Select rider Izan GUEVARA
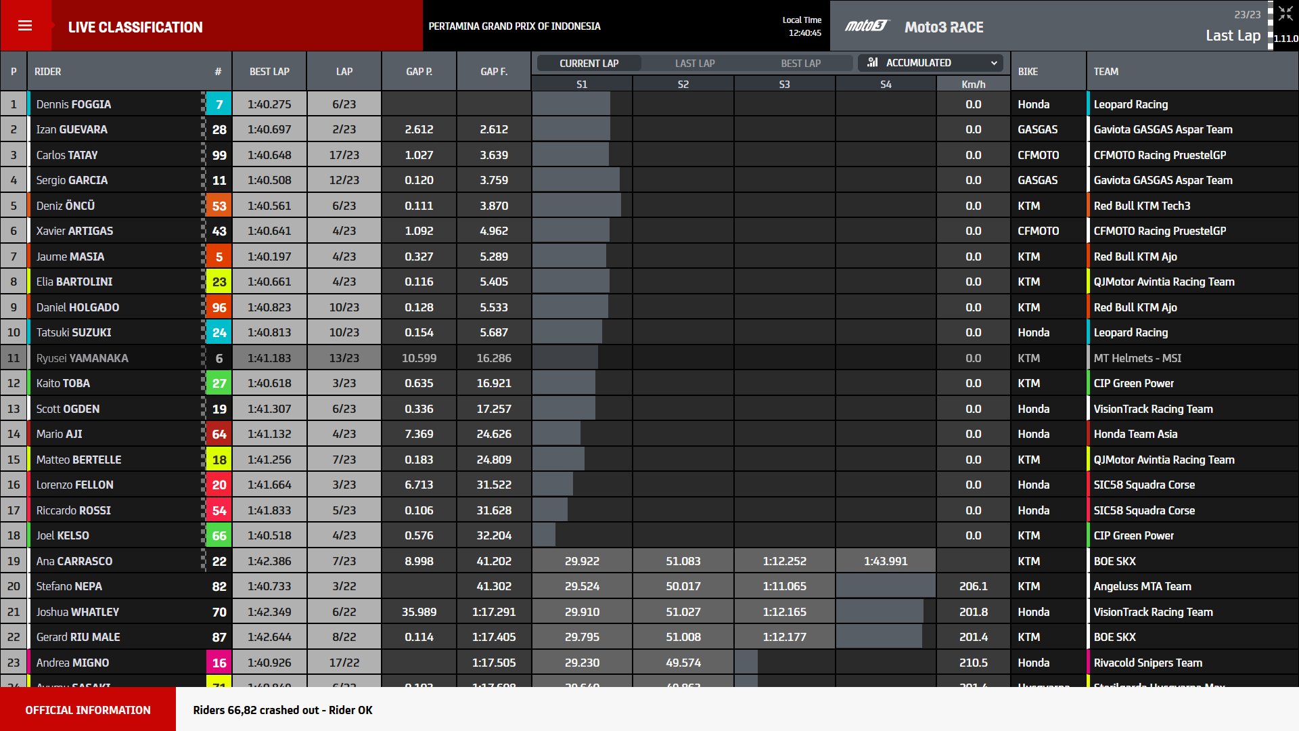 click(72, 129)
